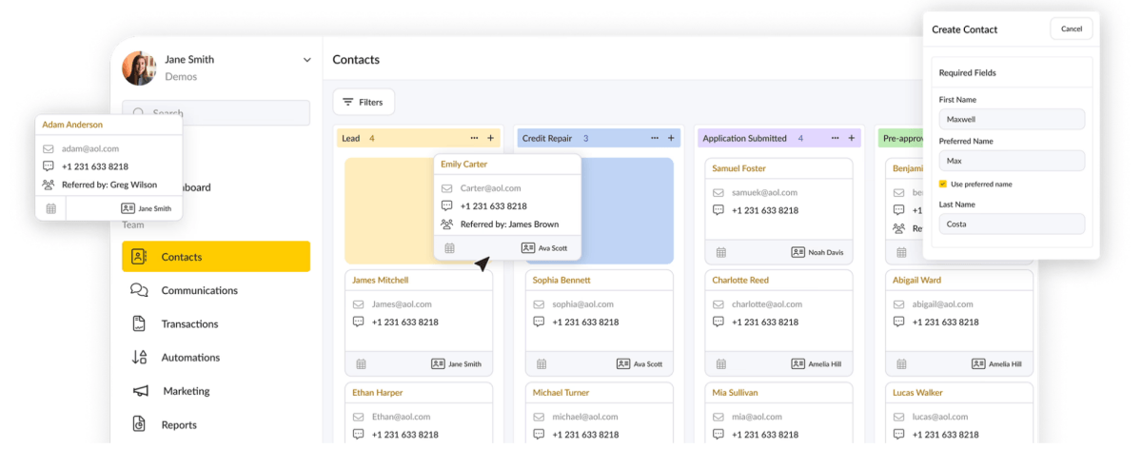
Task: Open Reports in the sidebar
Action: point(179,425)
